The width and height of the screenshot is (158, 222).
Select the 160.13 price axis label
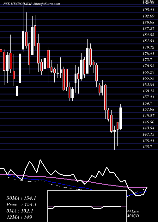[x=149, y=91]
